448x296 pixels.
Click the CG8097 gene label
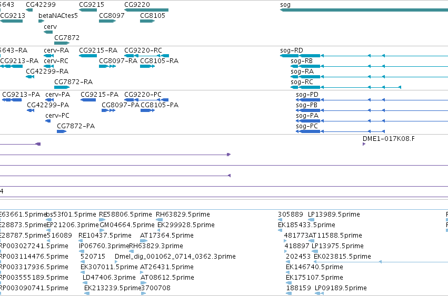112,15
